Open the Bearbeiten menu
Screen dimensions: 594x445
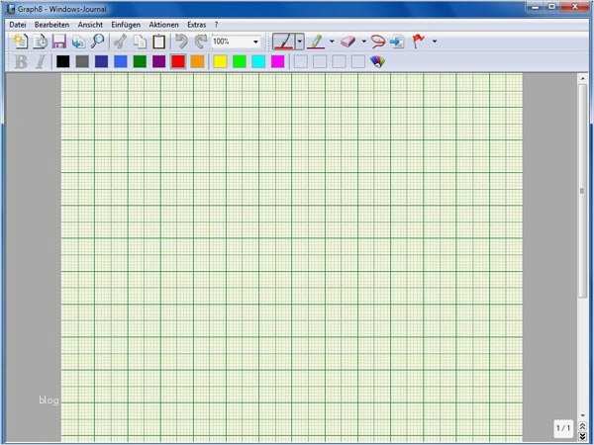click(51, 25)
